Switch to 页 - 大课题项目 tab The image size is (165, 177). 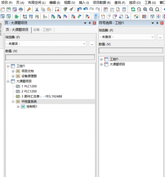point(17,30)
